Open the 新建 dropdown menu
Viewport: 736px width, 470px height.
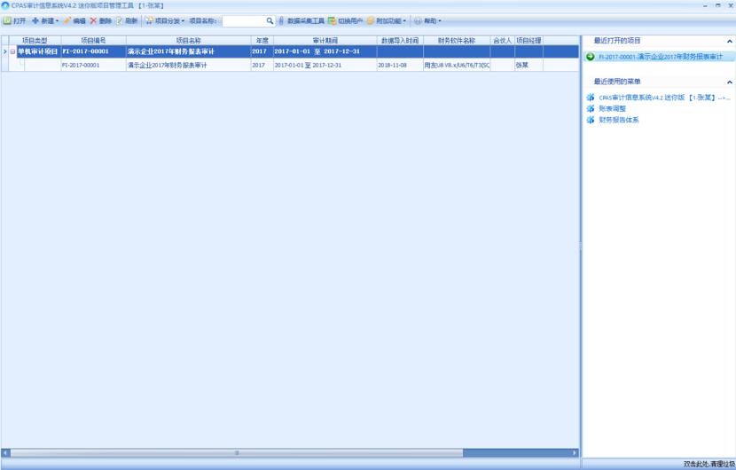click(45, 20)
